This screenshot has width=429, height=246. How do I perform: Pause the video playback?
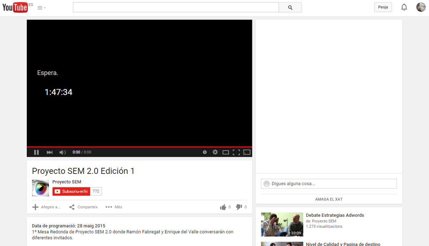[x=36, y=152]
